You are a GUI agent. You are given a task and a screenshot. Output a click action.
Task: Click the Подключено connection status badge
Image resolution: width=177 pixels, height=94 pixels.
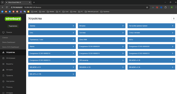pyautogui.click(x=13, y=26)
